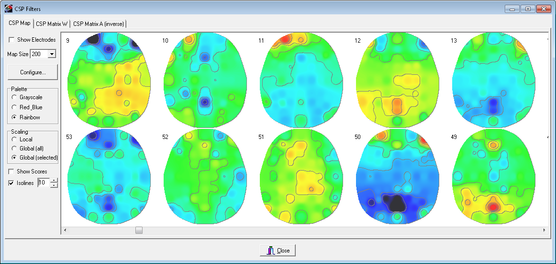Select CSP map number 9

point(109,80)
